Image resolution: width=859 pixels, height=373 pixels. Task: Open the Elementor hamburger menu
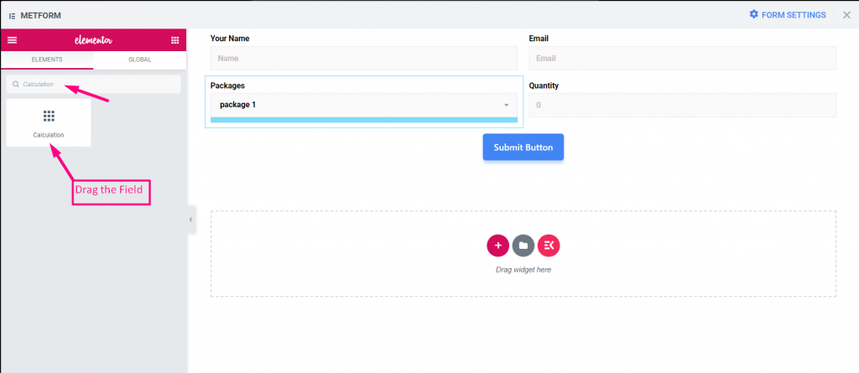coord(12,40)
